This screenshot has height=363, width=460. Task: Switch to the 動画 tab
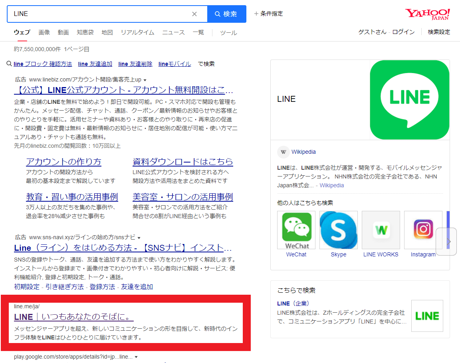(63, 32)
